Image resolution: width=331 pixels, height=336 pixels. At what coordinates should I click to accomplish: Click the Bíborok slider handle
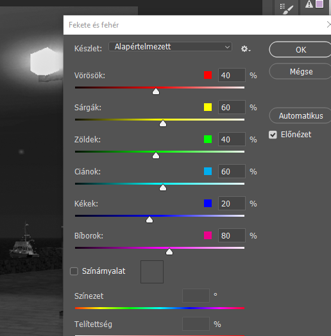(169, 251)
